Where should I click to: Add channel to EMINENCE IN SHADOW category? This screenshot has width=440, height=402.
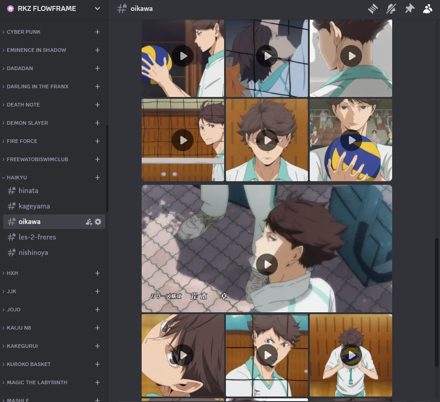[97, 50]
